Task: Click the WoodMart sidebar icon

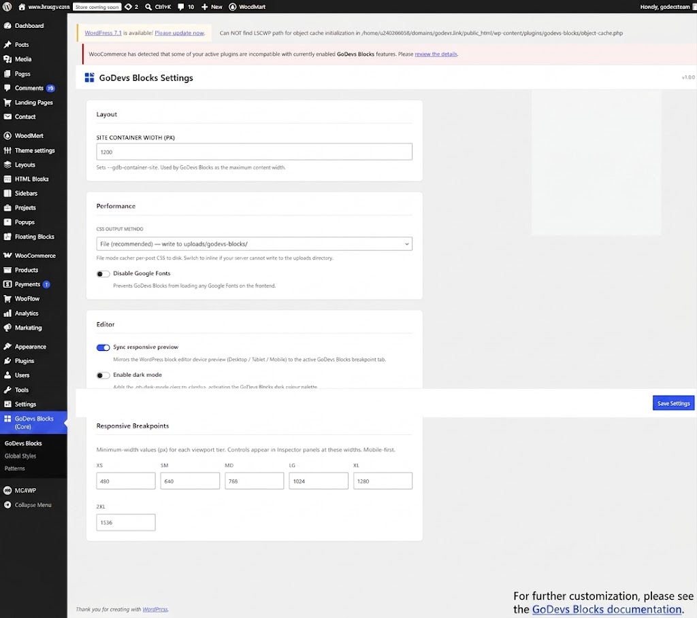Action: (x=7, y=136)
